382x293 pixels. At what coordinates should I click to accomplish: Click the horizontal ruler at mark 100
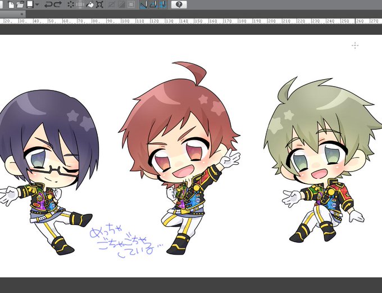(x=125, y=21)
